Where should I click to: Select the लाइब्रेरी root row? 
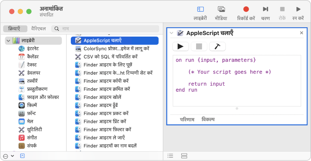click(33, 41)
